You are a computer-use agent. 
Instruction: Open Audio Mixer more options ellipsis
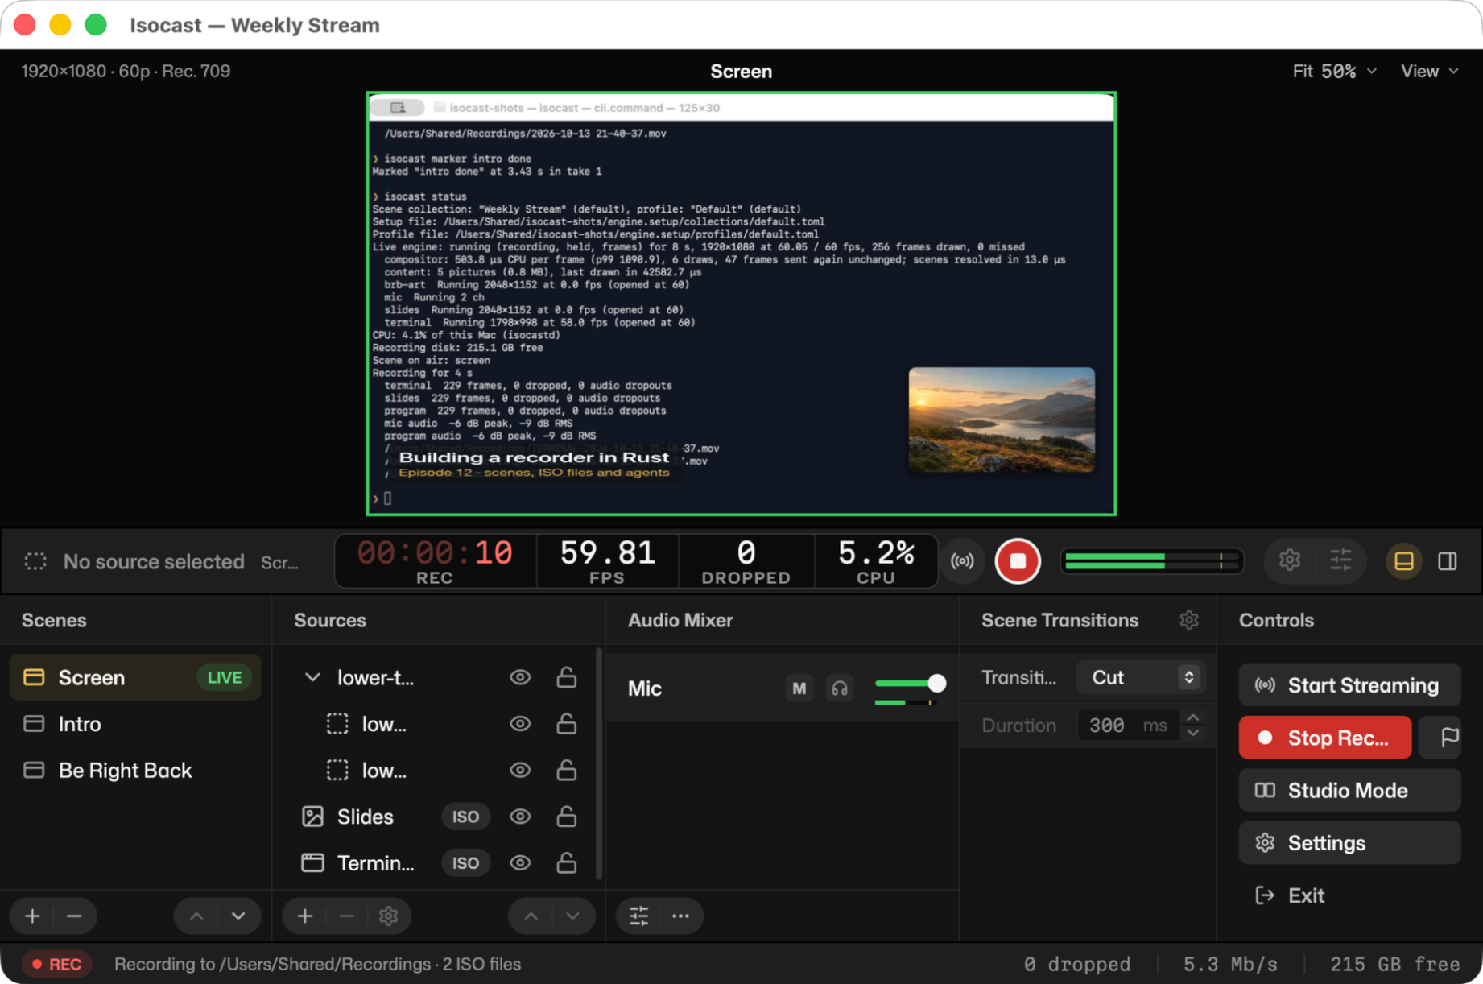(680, 916)
